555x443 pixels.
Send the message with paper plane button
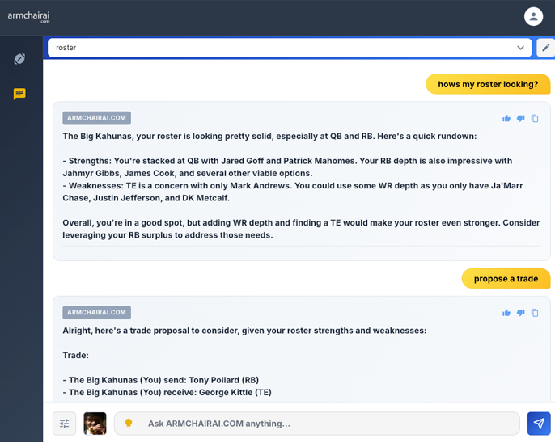click(x=539, y=424)
